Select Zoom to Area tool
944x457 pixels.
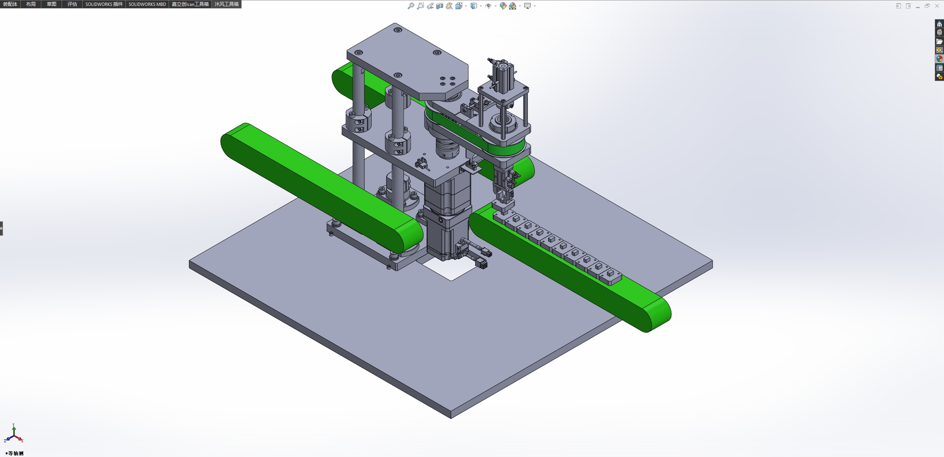(420, 6)
